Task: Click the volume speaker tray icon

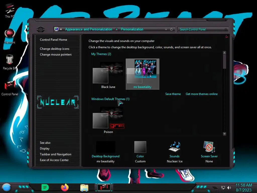Action: click(229, 187)
